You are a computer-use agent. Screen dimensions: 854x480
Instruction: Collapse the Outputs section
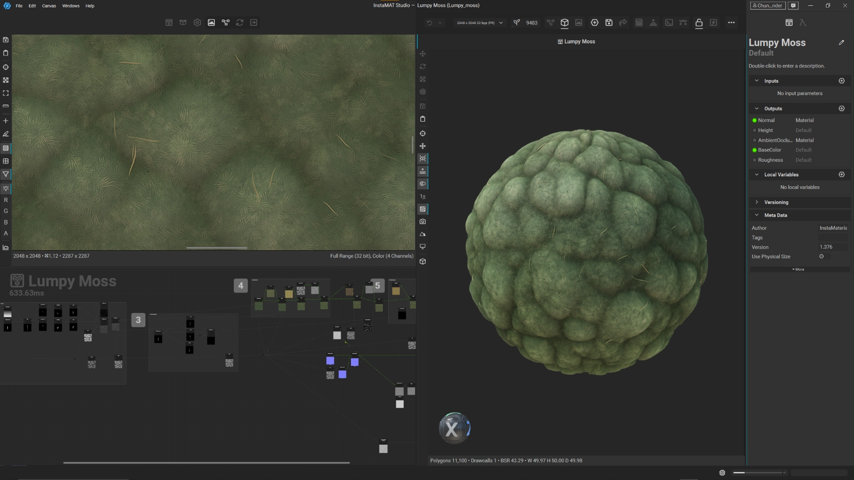click(757, 108)
